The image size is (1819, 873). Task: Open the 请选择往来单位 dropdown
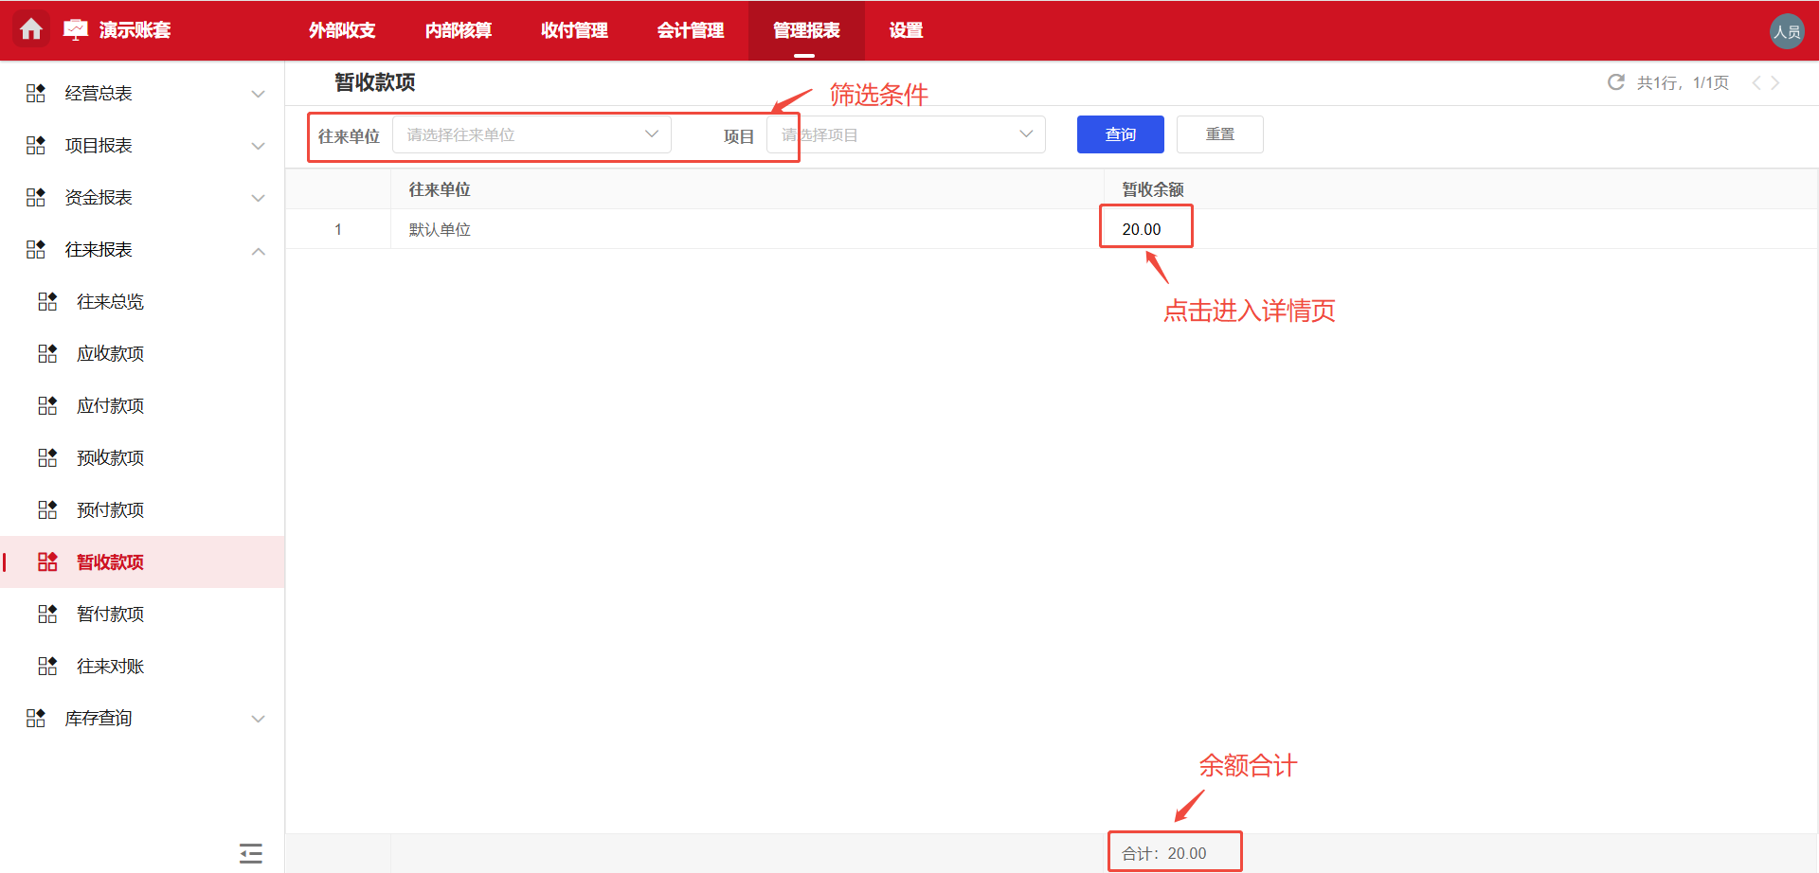click(x=531, y=134)
